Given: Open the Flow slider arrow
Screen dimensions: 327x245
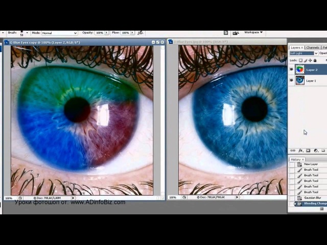Looking at the screenshot, I should 132,33.
